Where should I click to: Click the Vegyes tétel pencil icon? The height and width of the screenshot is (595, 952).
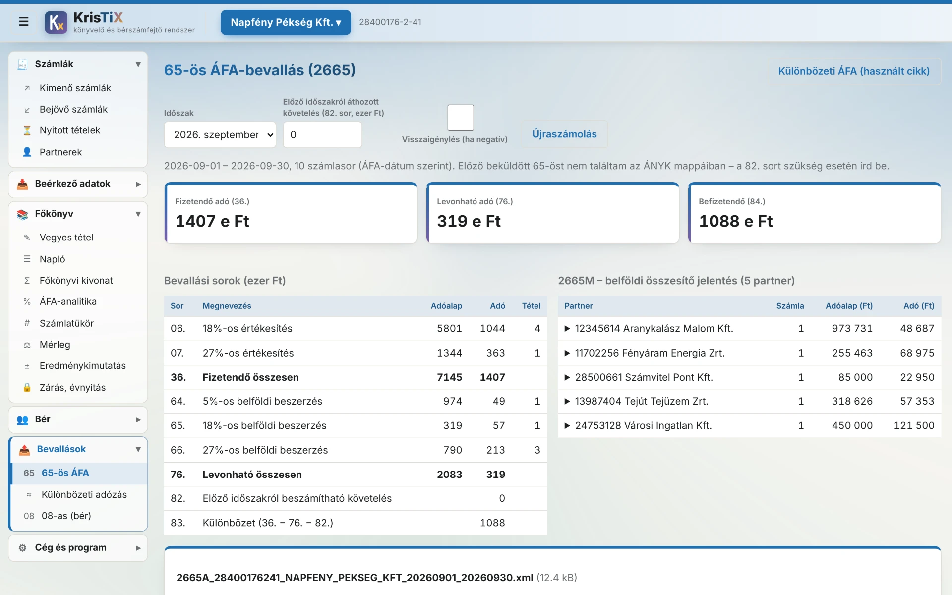click(27, 238)
